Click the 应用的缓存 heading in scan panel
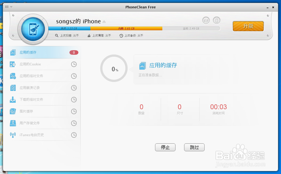281x174 pixels. [163, 65]
